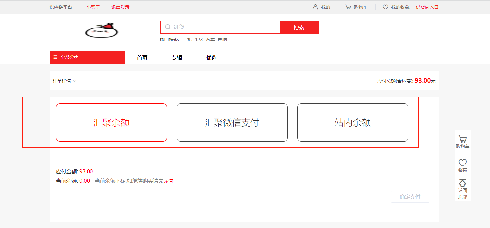Screen dimensions: 490x228
Task: Open 购物车 from the right floating sidebar
Action: click(462, 142)
